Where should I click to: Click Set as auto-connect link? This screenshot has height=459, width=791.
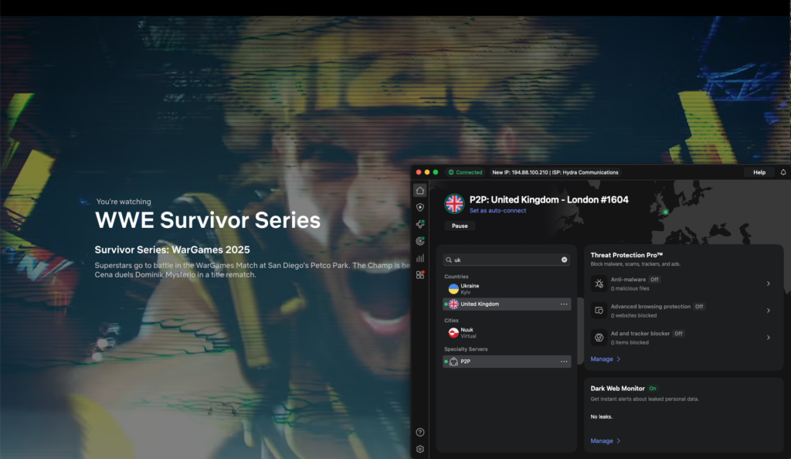[497, 211]
